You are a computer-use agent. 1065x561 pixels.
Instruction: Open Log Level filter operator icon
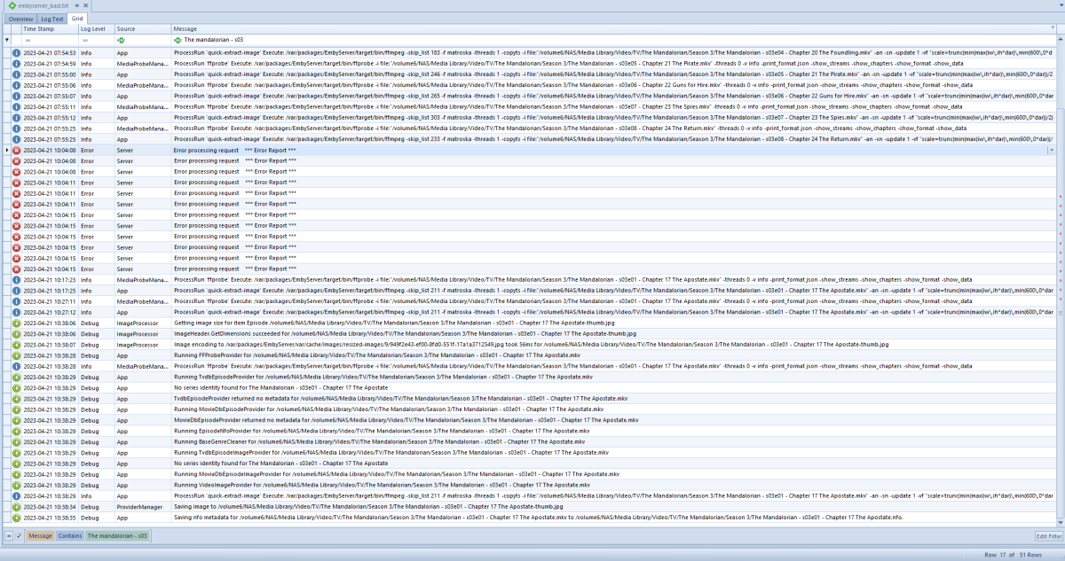[x=85, y=40]
